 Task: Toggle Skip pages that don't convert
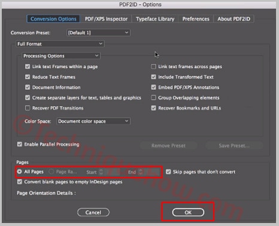point(168,172)
